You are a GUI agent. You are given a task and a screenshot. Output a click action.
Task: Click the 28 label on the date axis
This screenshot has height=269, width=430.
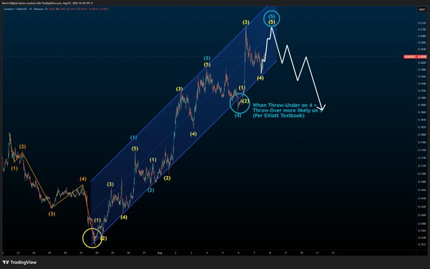tap(97, 253)
